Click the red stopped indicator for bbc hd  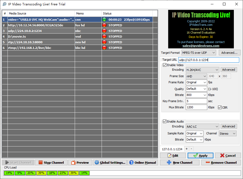tap(104, 48)
